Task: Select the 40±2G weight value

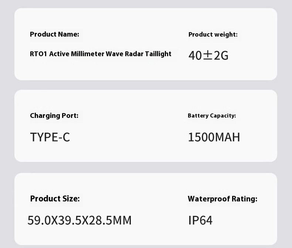Action: tap(208, 55)
